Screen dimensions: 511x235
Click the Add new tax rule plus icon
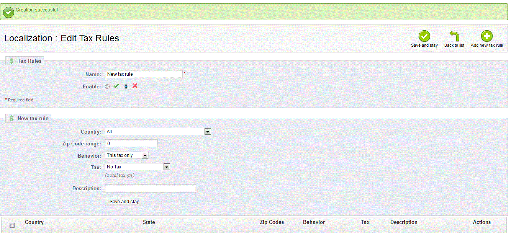click(486, 36)
